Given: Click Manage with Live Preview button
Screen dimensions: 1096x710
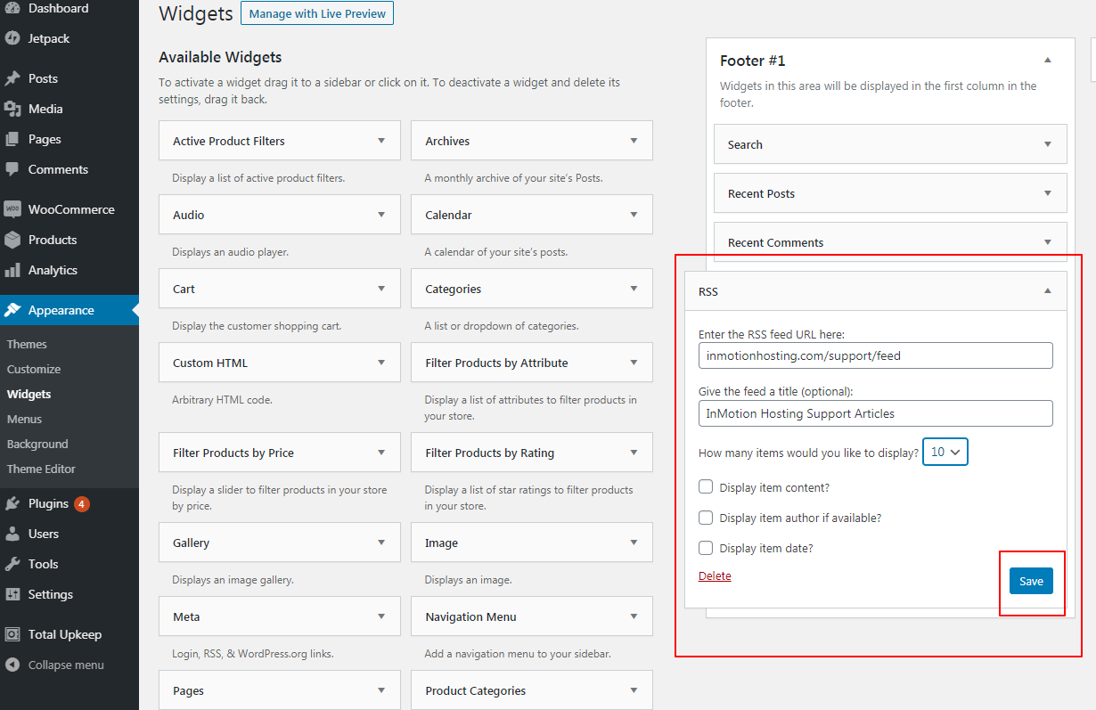Looking at the screenshot, I should click(x=317, y=13).
